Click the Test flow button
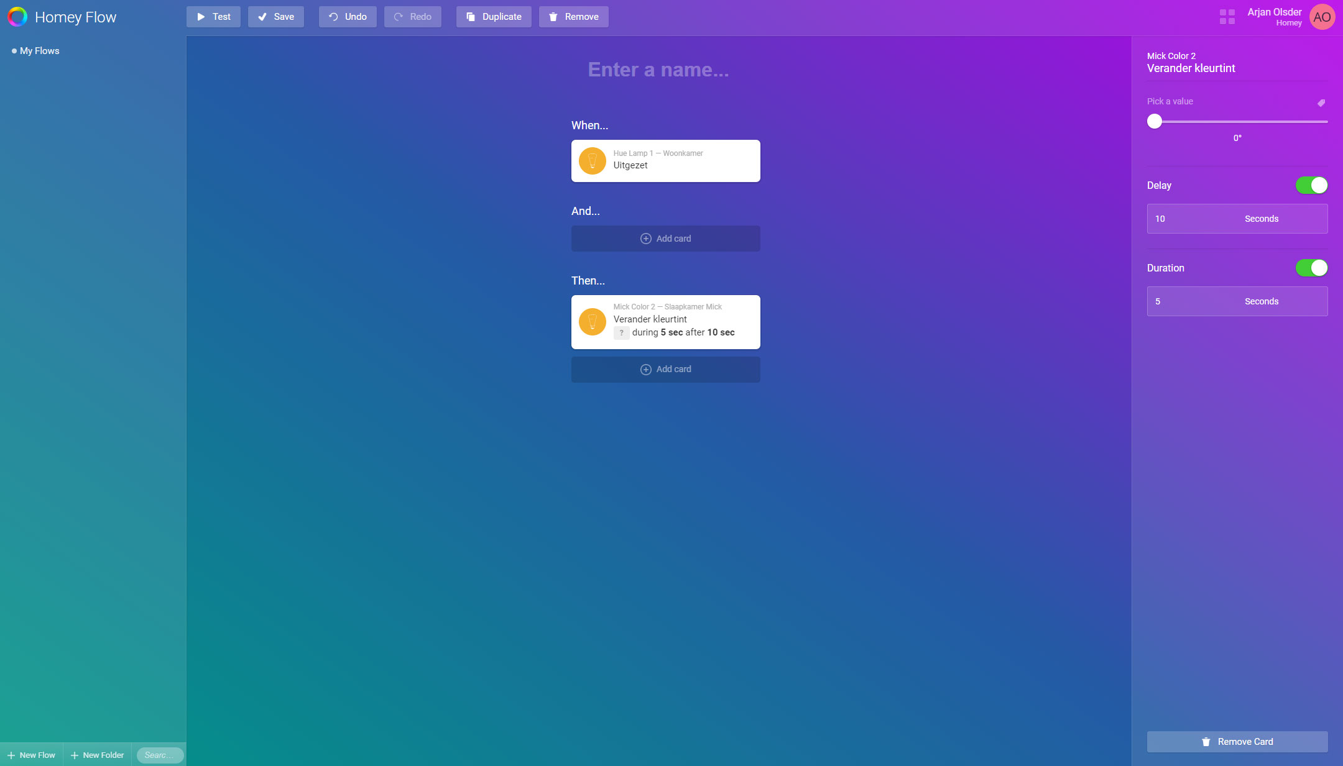Screen dimensions: 1343x766 coord(214,17)
